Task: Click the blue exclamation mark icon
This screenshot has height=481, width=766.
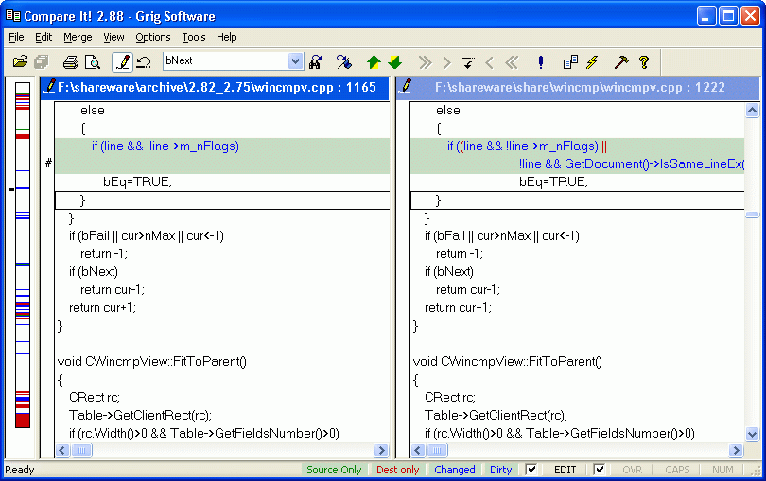Action: (540, 62)
